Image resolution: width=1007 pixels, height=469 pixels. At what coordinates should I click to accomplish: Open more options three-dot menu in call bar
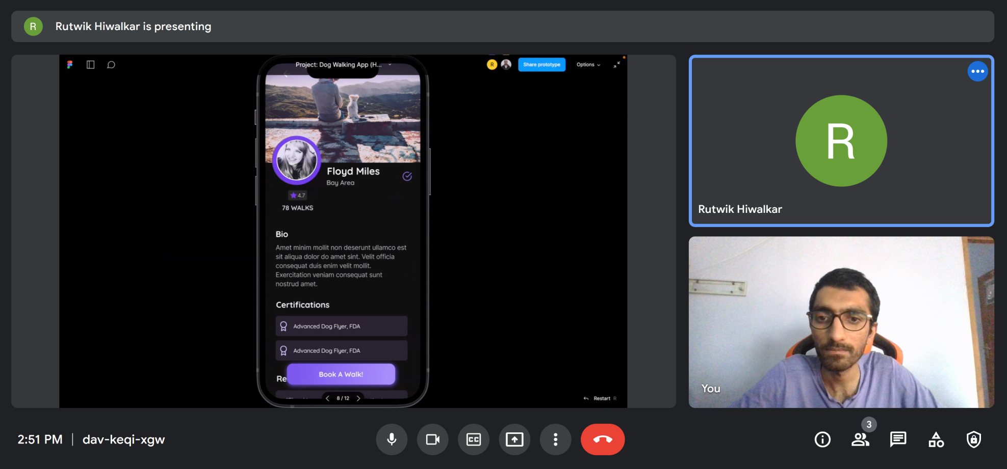coord(556,439)
